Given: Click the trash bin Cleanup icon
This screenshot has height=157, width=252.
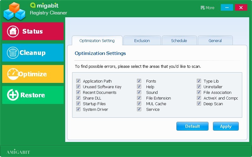Looking at the screenshot, I should tap(13, 53).
